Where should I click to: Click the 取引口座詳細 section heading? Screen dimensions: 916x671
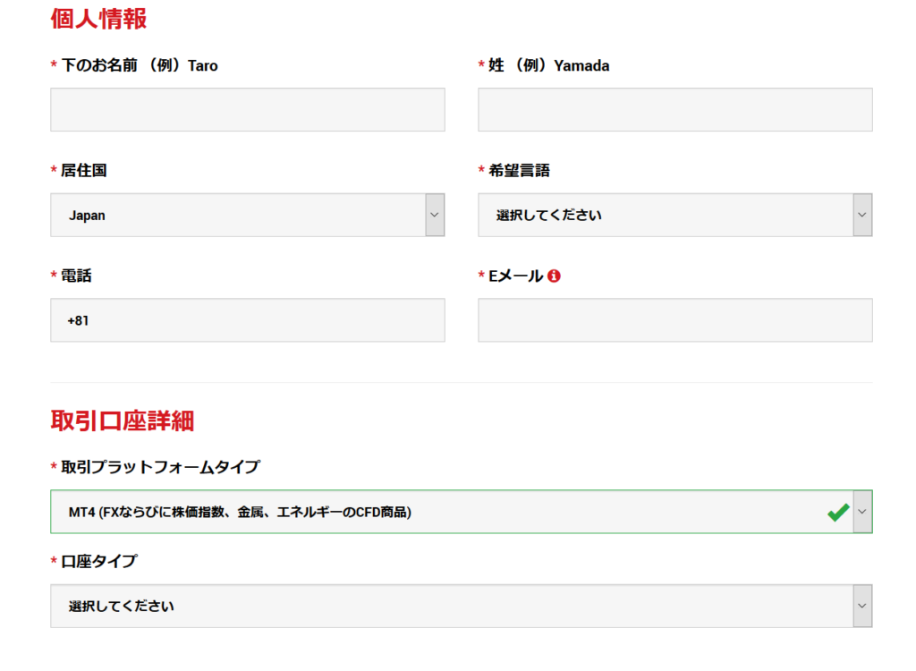tap(122, 420)
